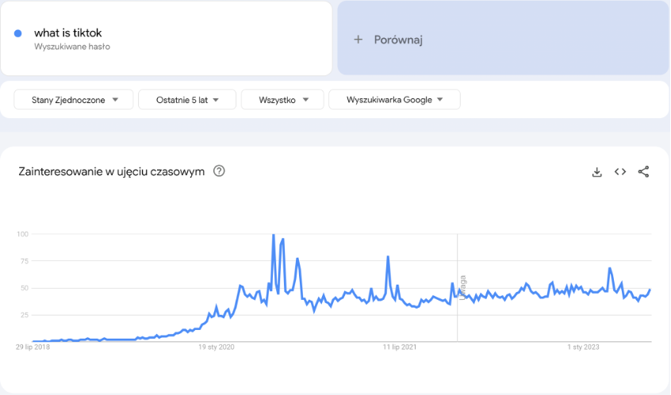Viewport: 671px width, 395px height.
Task: Click the 'Wyszukiwane hasło' subtitle text
Action: pyautogui.click(x=71, y=47)
